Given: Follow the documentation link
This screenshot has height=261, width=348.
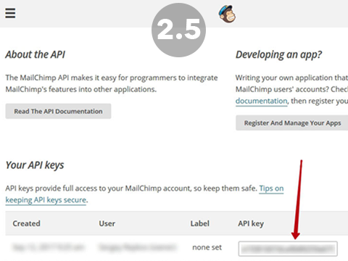Looking at the screenshot, I should tap(262, 101).
